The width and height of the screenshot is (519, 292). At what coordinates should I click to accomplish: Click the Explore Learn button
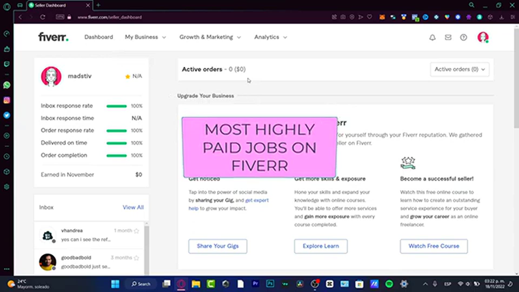coord(321,246)
